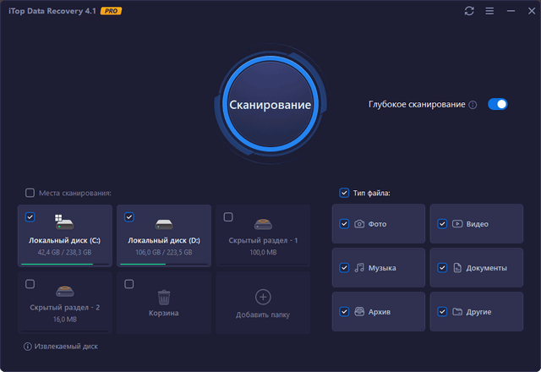Check the Места сканирования checkbox
This screenshot has height=372, width=541.
[x=30, y=193]
